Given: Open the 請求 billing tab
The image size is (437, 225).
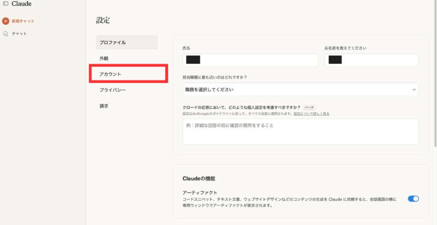Looking at the screenshot, I should coord(104,106).
